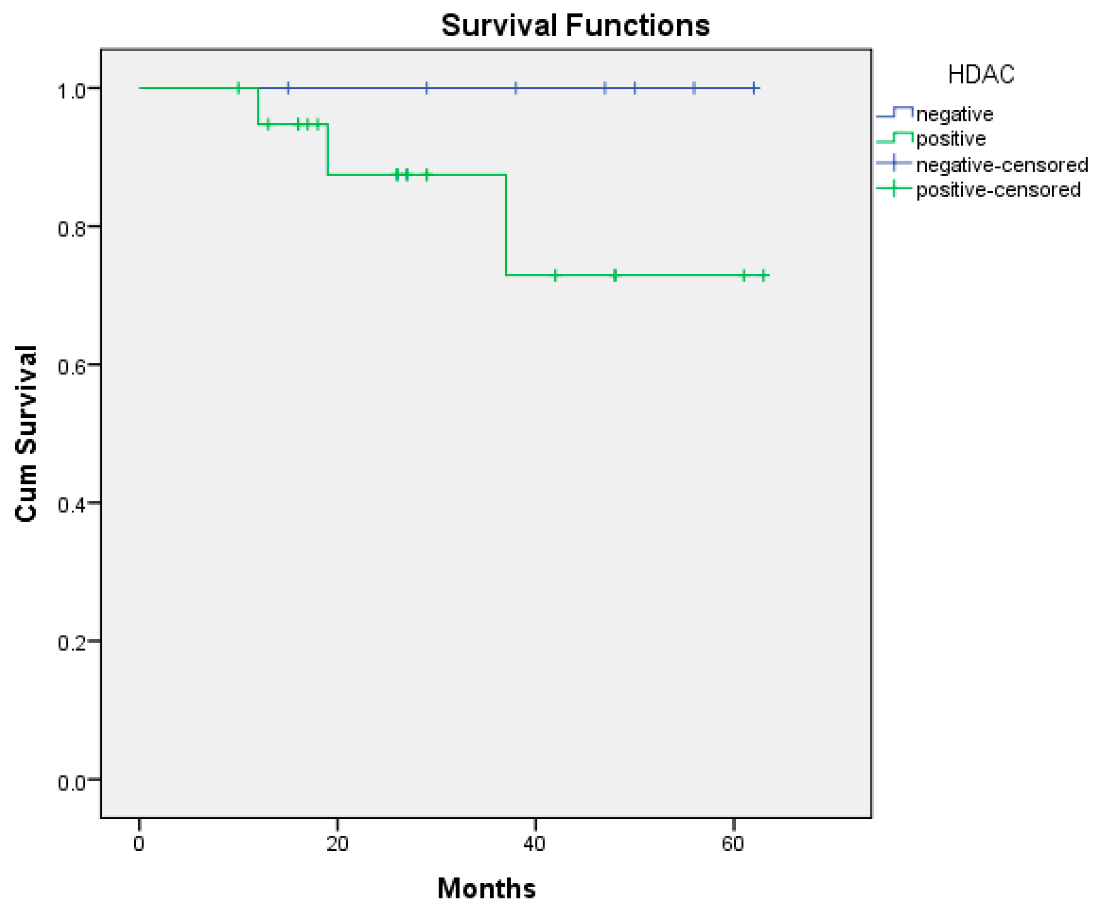
Task: Select the "negative-censored" legend text
Action: 1001,165
